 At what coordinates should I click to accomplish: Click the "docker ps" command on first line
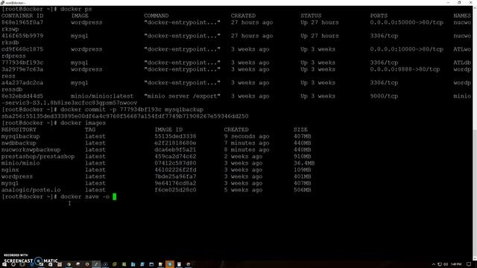[x=76, y=9]
